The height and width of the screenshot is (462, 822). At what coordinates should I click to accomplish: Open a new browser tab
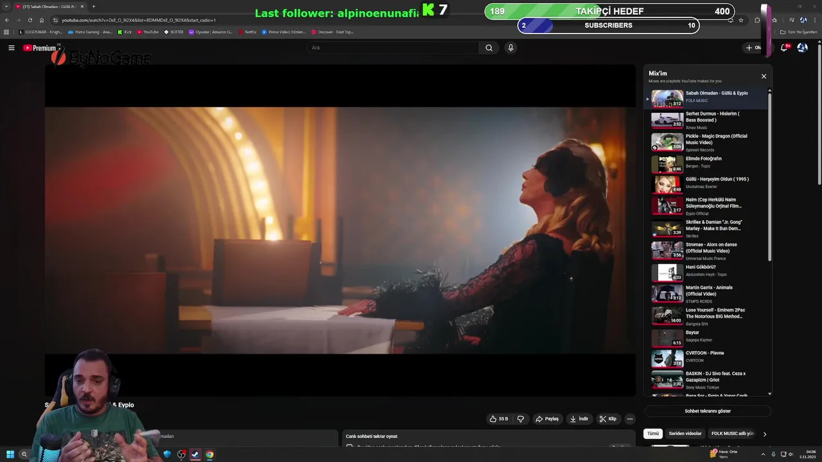[94, 6]
